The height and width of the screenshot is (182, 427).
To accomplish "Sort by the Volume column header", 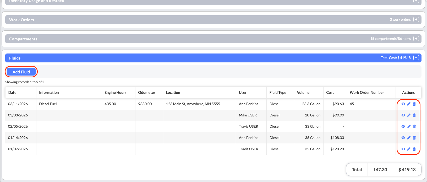I will [303, 93].
